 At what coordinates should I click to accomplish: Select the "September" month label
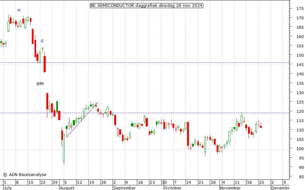click(x=124, y=188)
